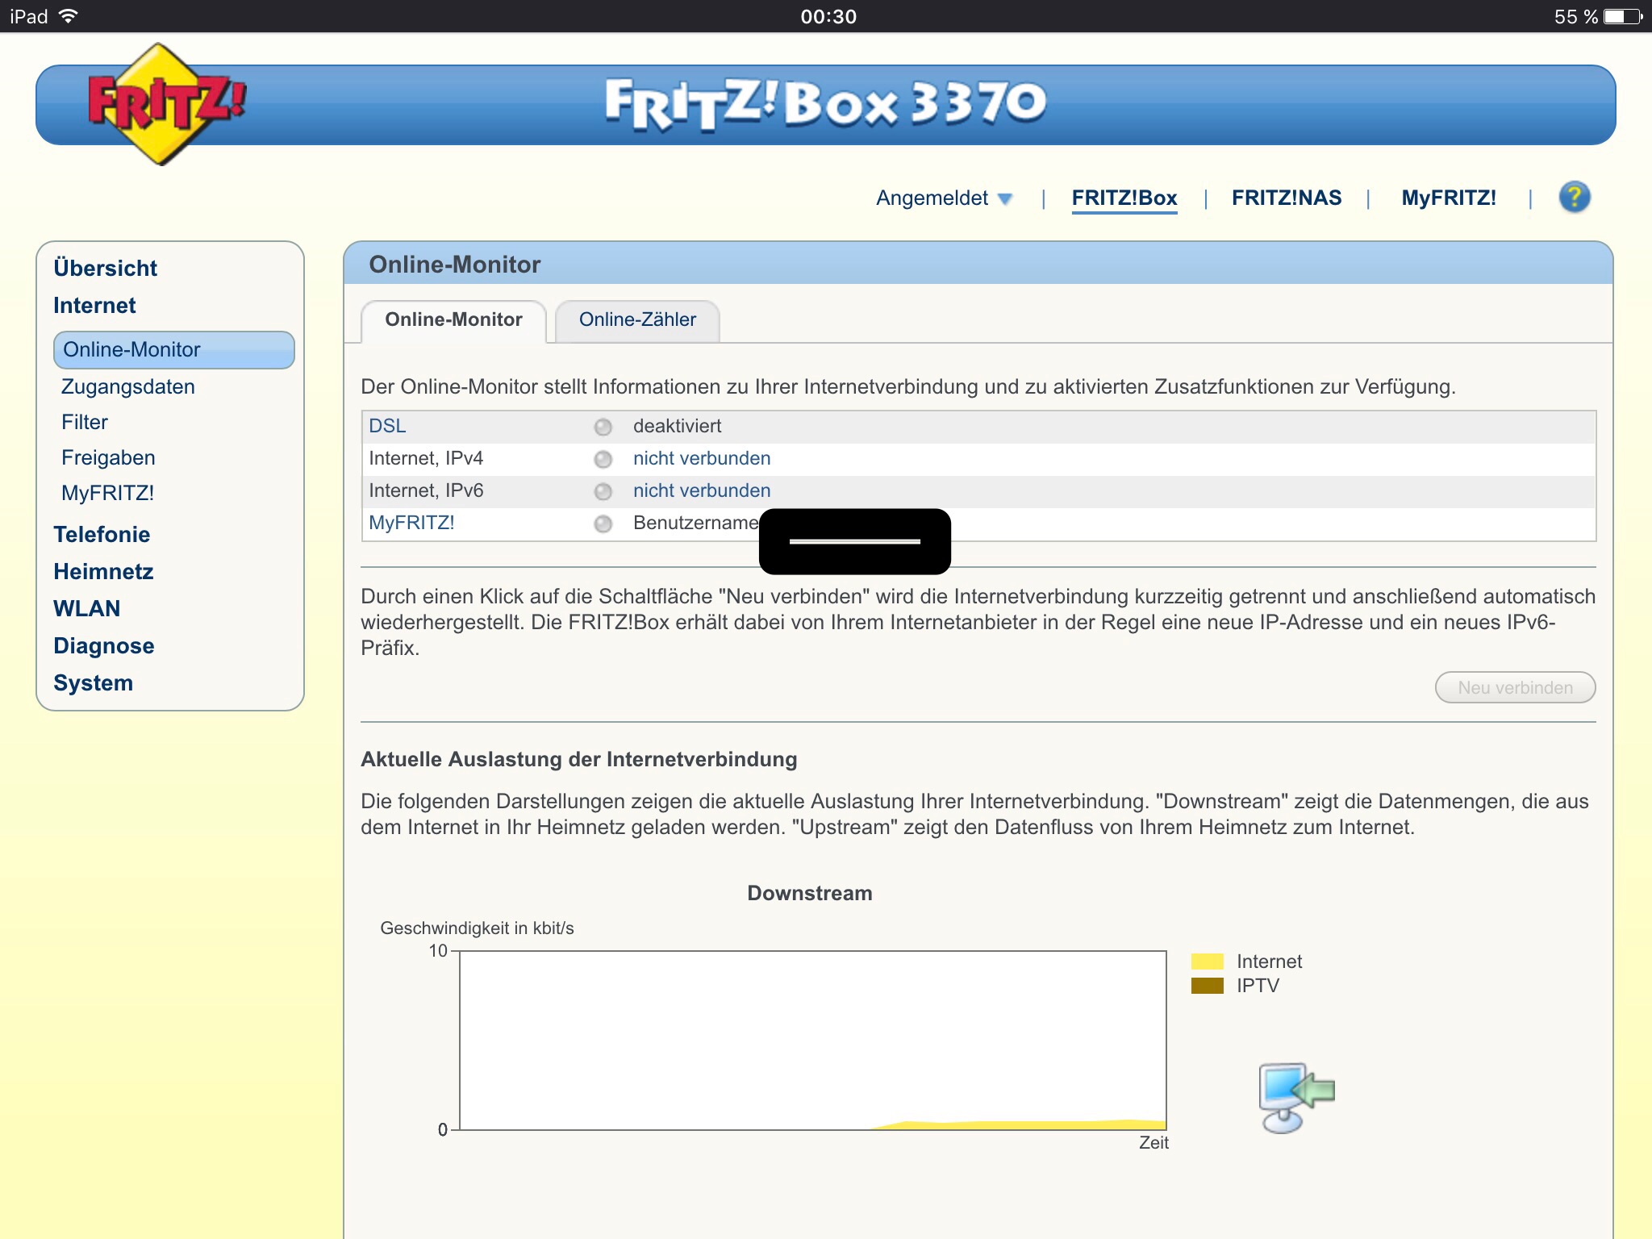Click the FRITZ! logo in the header
This screenshot has width=1652, height=1239.
(x=165, y=105)
